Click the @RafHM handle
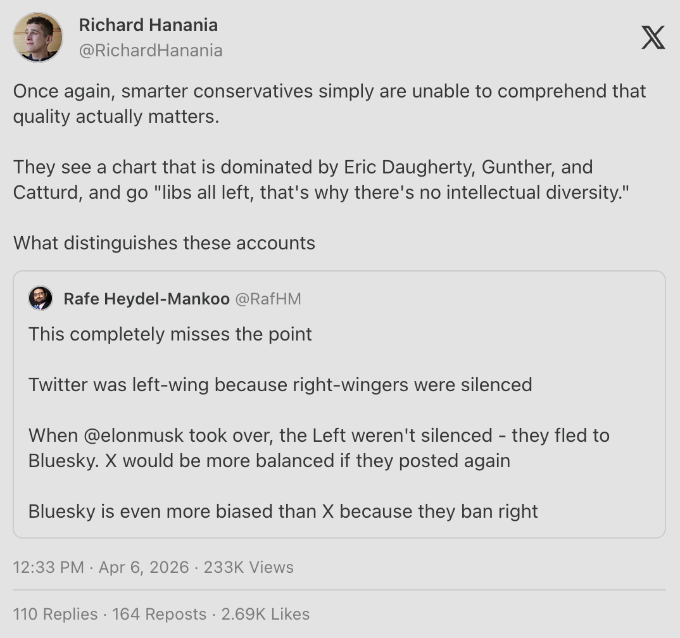The image size is (680, 638). (x=268, y=299)
